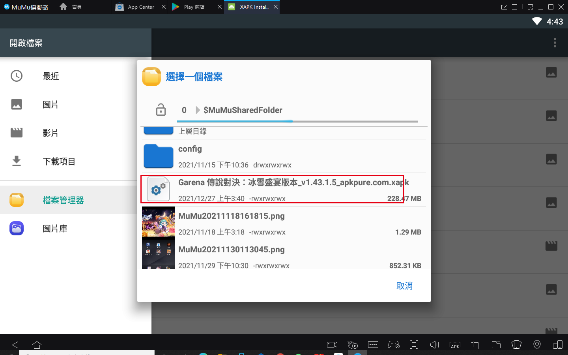568x355 pixels.
Task: Open the screen recording camera tool
Action: coord(332,345)
